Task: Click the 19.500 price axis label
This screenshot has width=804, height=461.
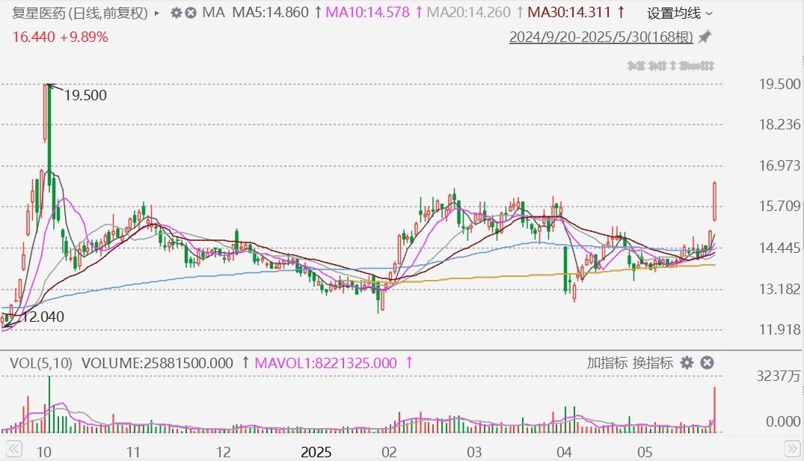Action: (779, 84)
